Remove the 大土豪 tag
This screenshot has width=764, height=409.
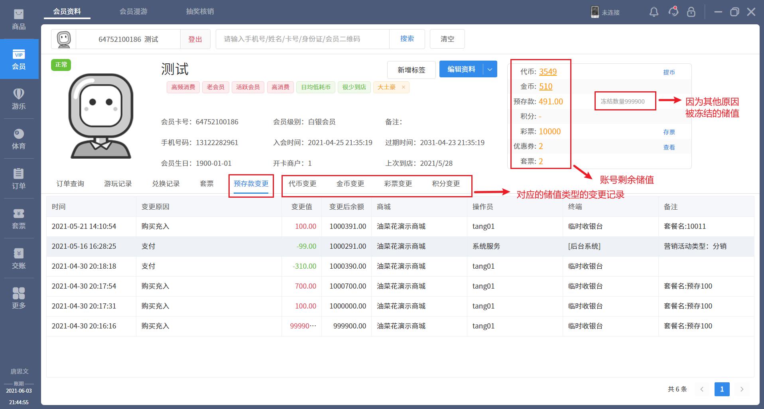point(403,87)
